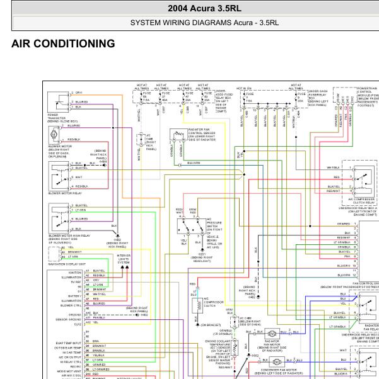
Task: Click the radiator fan control sensor symbol
Action: tap(178, 134)
